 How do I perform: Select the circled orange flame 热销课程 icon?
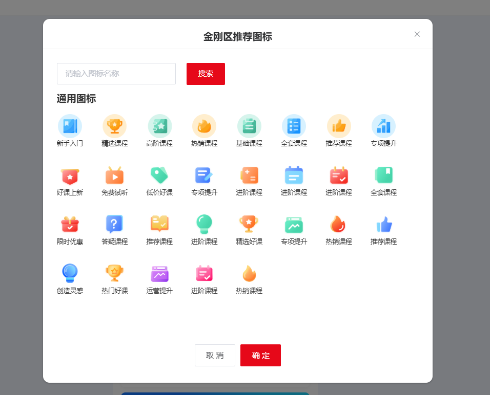click(205, 126)
